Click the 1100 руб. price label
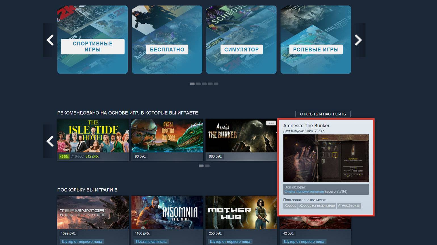The image size is (437, 245). point(142,233)
